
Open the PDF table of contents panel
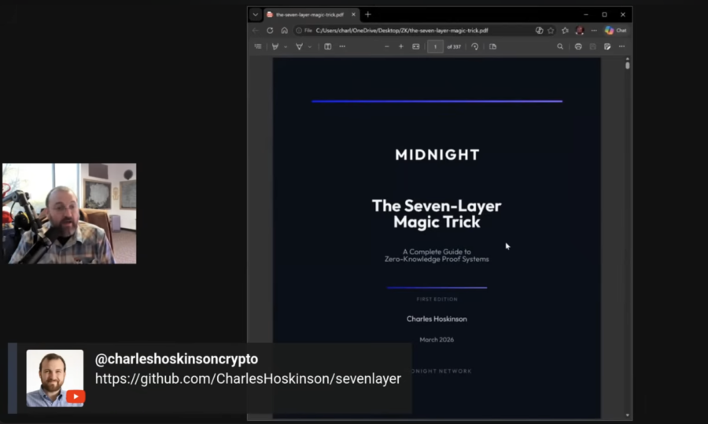[257, 46]
